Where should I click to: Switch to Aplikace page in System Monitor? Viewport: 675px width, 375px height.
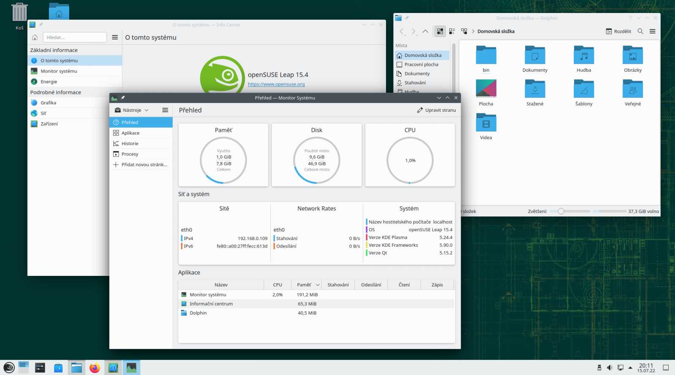coord(141,133)
